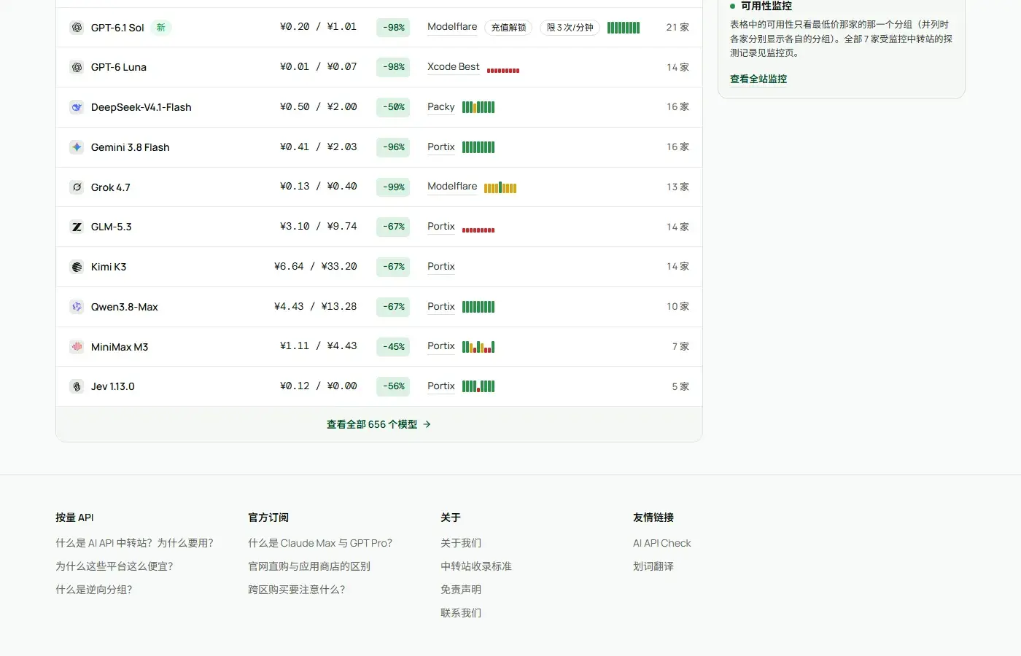Open 关于我们 footer link
1021x656 pixels.
pos(461,543)
